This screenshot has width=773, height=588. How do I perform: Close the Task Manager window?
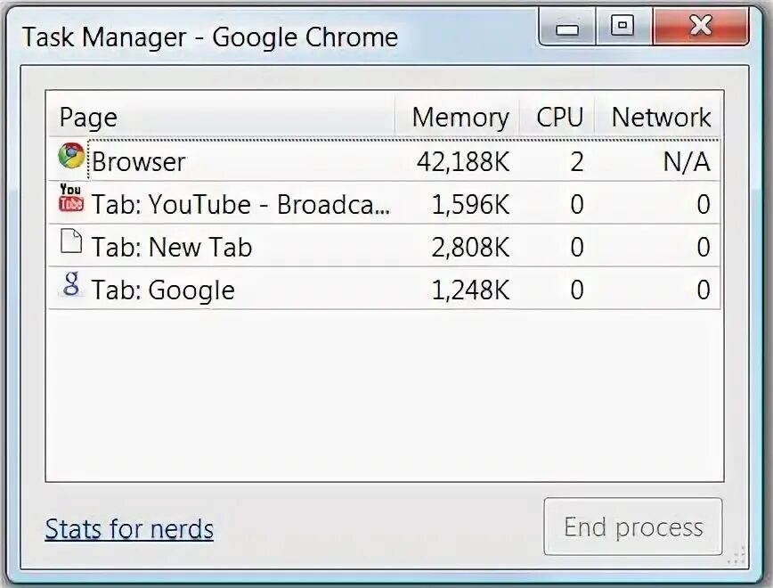click(x=701, y=27)
